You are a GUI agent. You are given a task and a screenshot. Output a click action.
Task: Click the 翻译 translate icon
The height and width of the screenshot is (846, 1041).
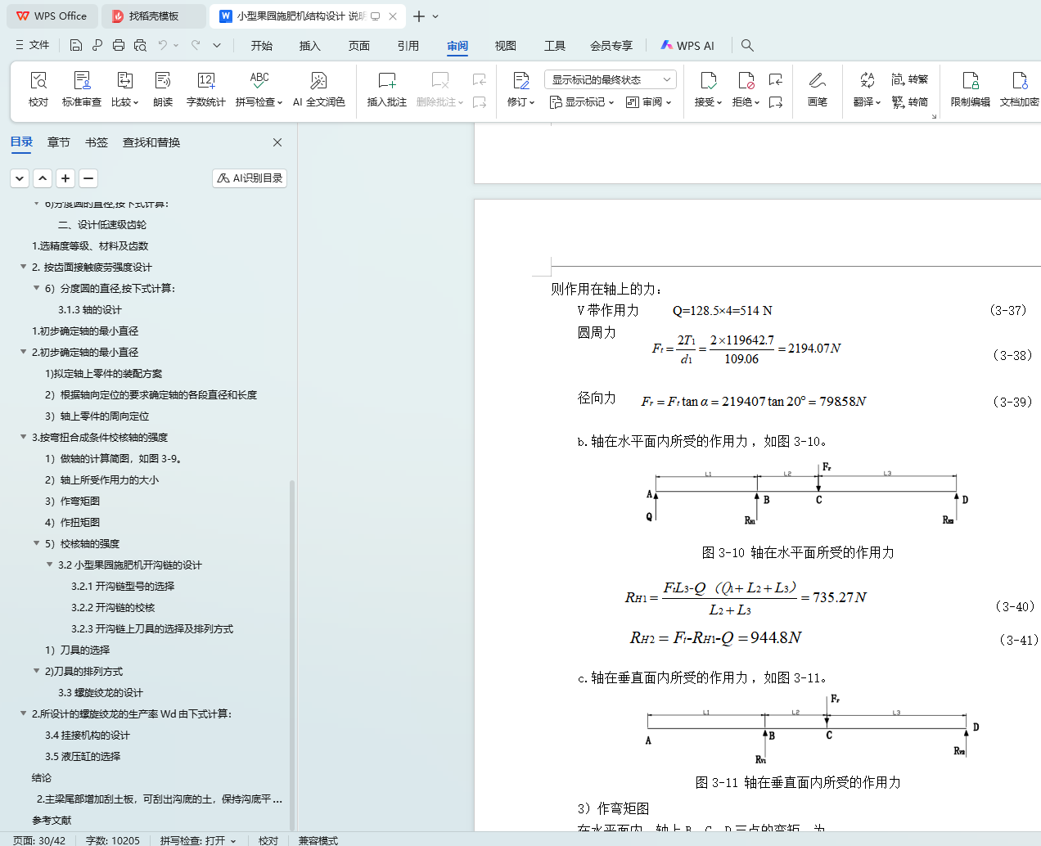coord(867,80)
